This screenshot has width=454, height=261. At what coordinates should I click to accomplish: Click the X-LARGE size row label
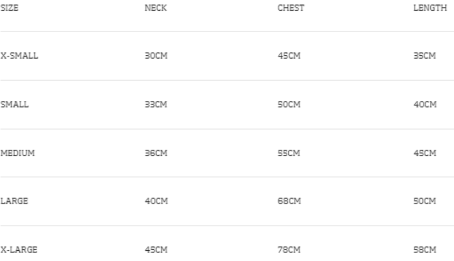(19, 250)
